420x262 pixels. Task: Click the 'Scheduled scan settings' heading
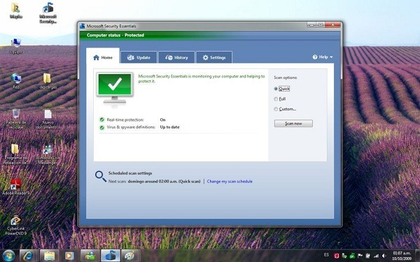pos(130,173)
